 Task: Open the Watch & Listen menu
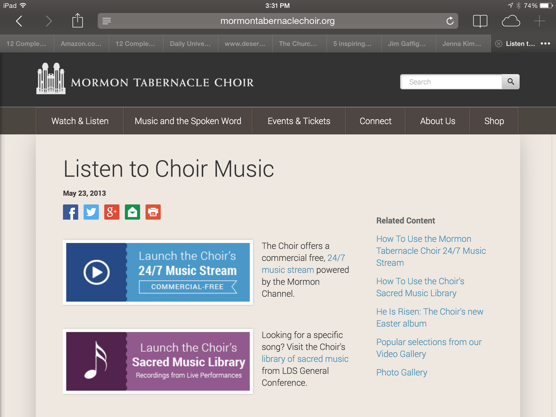[80, 121]
